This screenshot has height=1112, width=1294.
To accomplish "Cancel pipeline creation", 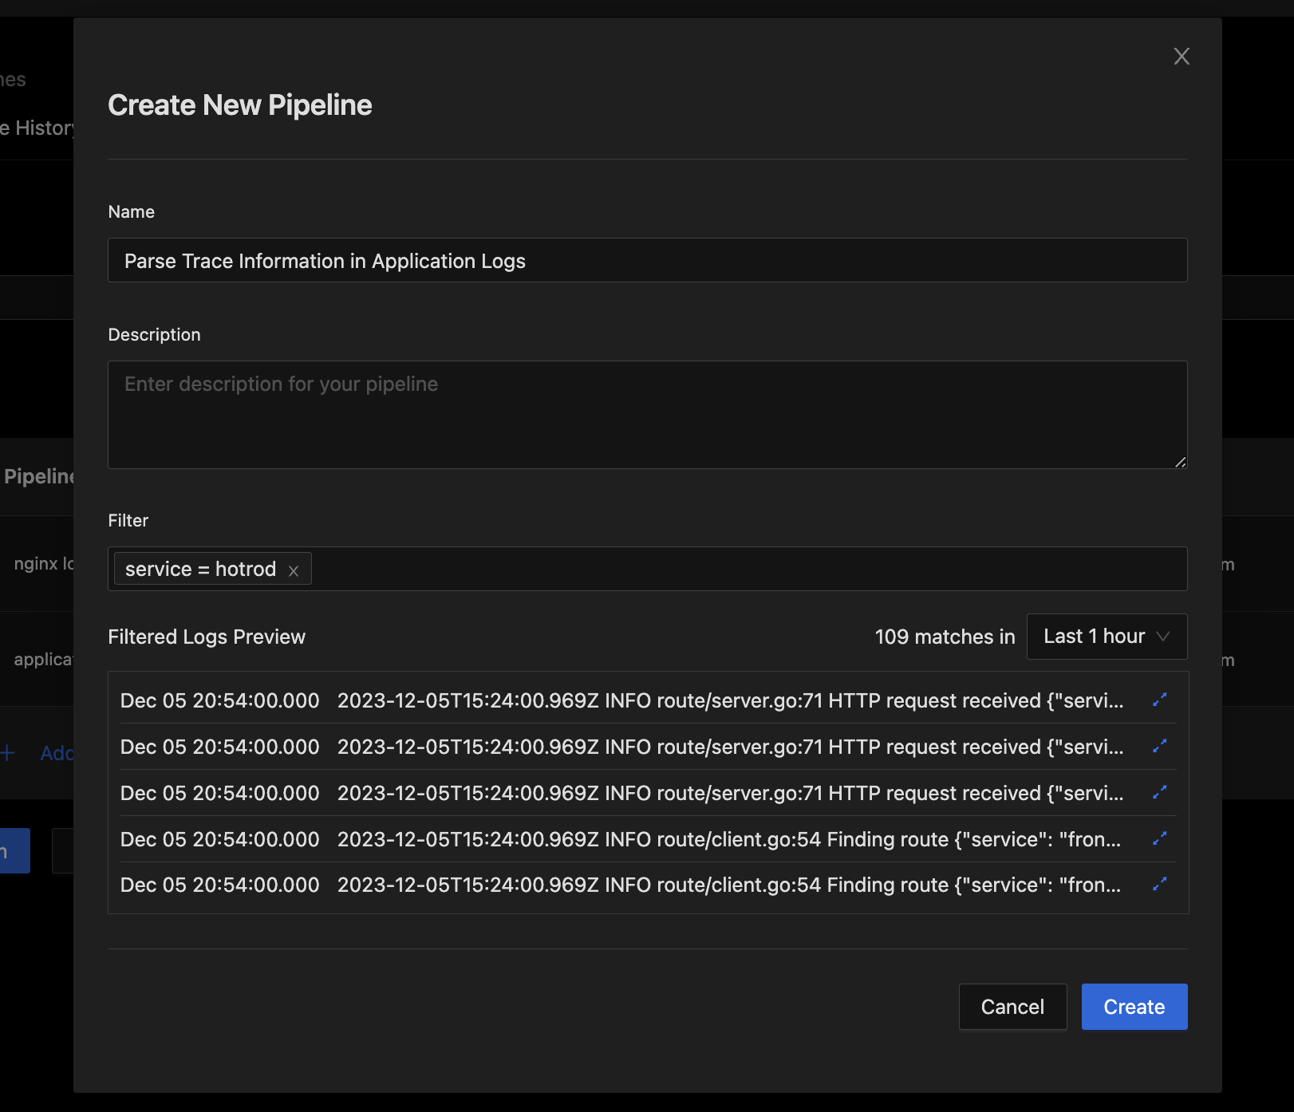I will (x=1012, y=1006).
